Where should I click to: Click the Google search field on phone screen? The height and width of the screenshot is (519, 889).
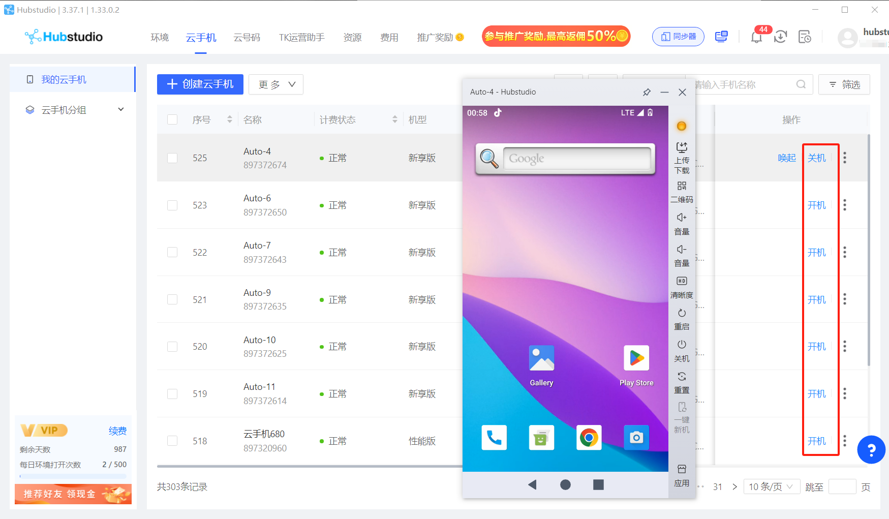576,159
